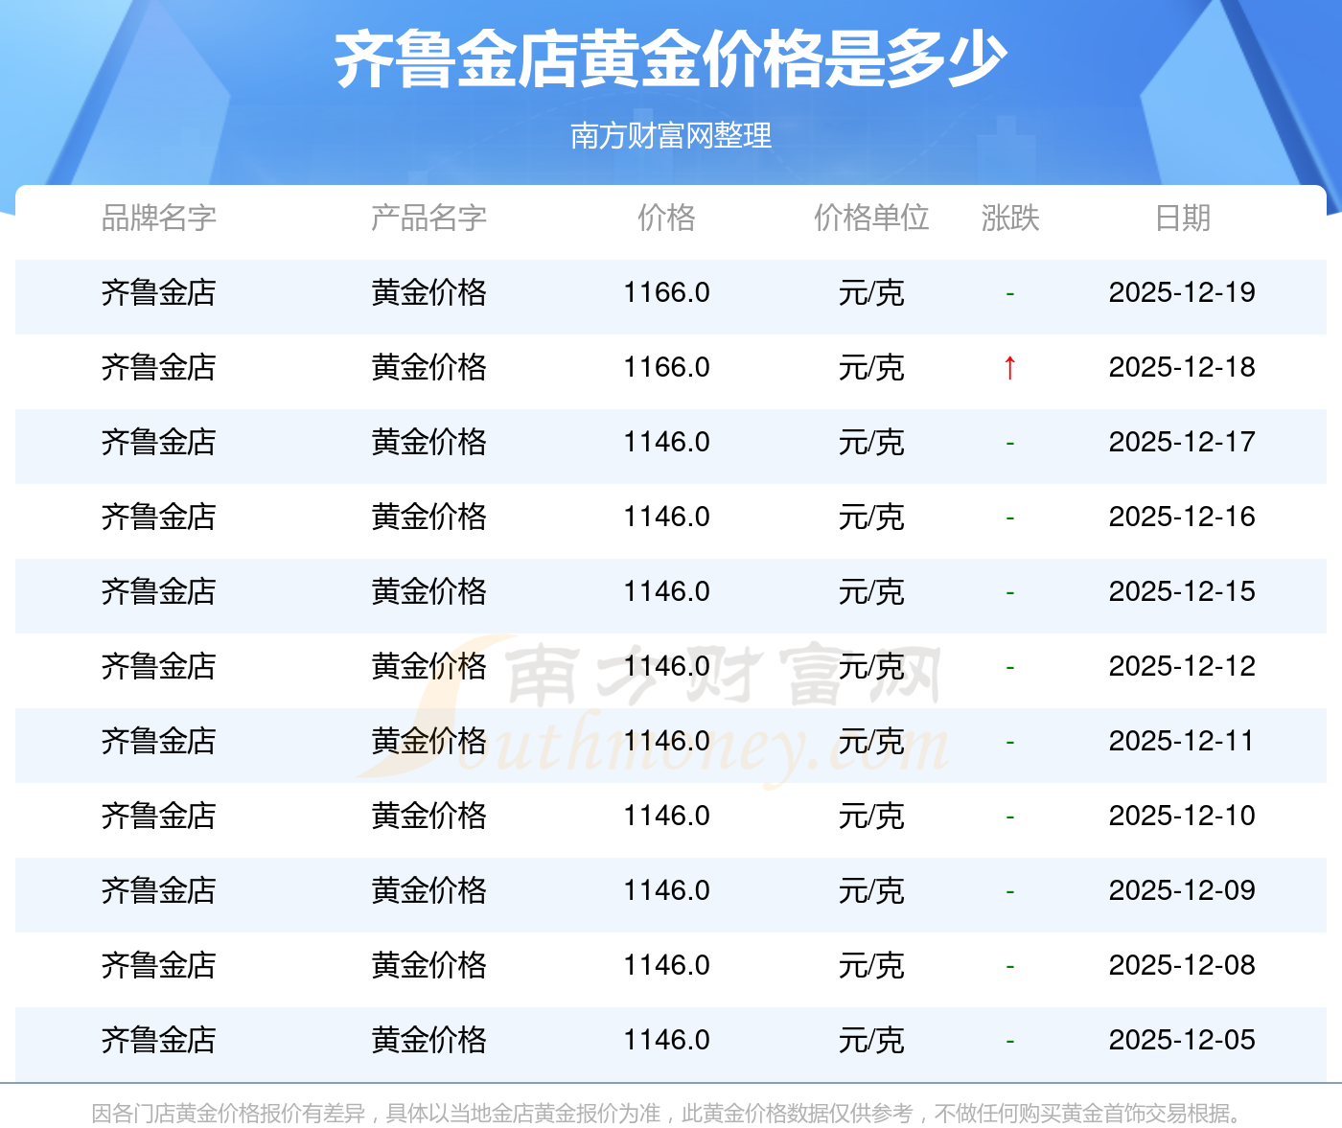Viewport: 1342px width, 1128px height.
Task: Click 元/克 in the 2025-12-10 row
Action: (x=871, y=816)
